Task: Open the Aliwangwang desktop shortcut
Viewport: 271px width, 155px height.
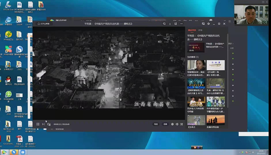Action: tap(8, 21)
